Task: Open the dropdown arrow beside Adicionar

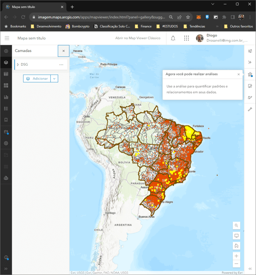Action: tap(54, 78)
